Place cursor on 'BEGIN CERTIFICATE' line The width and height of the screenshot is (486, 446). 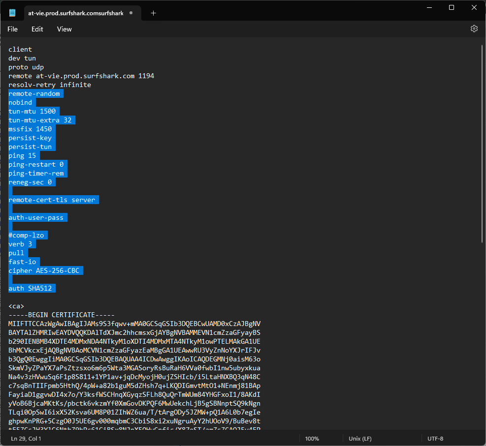coord(62,315)
